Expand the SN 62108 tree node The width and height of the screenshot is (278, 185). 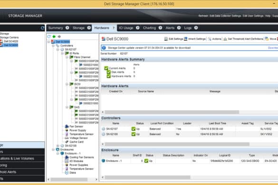[58, 146]
